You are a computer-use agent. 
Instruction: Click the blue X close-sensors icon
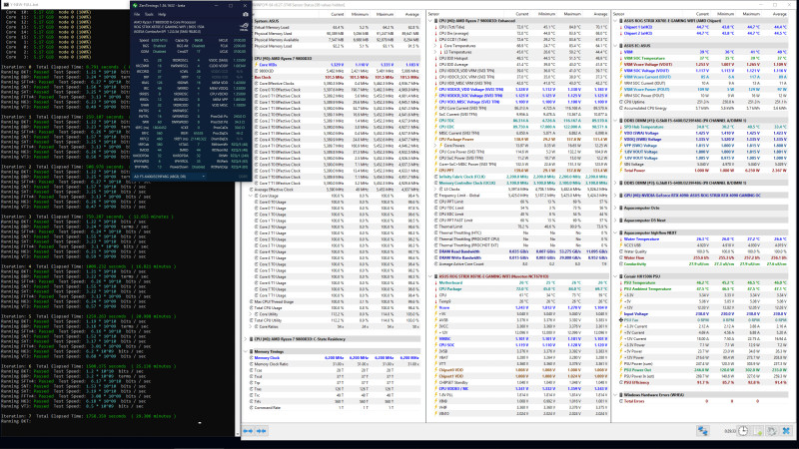point(786,431)
